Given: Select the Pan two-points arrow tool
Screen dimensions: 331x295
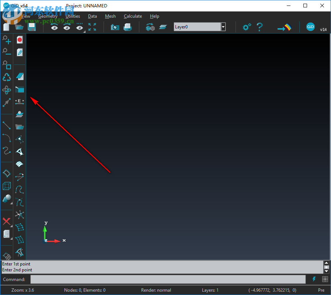Looking at the screenshot, I should 7,103.
